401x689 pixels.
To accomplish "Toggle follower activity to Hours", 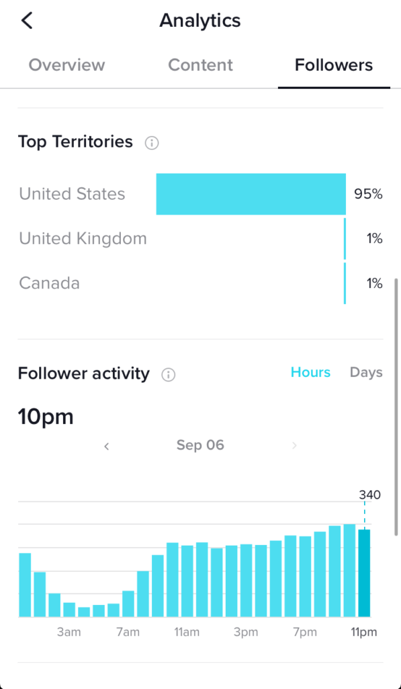I will pos(310,372).
